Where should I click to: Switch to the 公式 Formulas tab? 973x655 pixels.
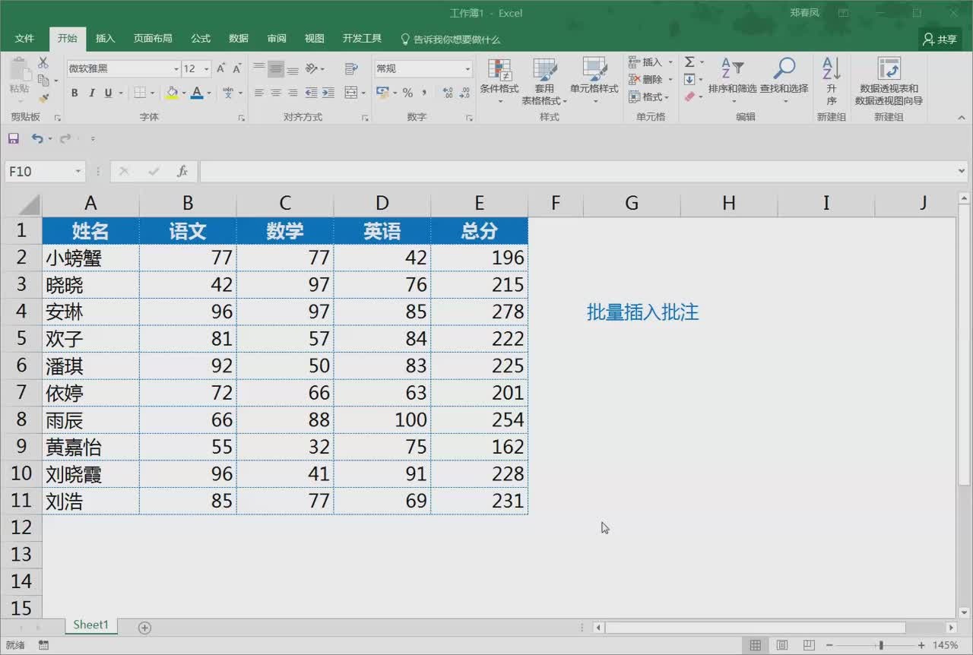coord(201,39)
